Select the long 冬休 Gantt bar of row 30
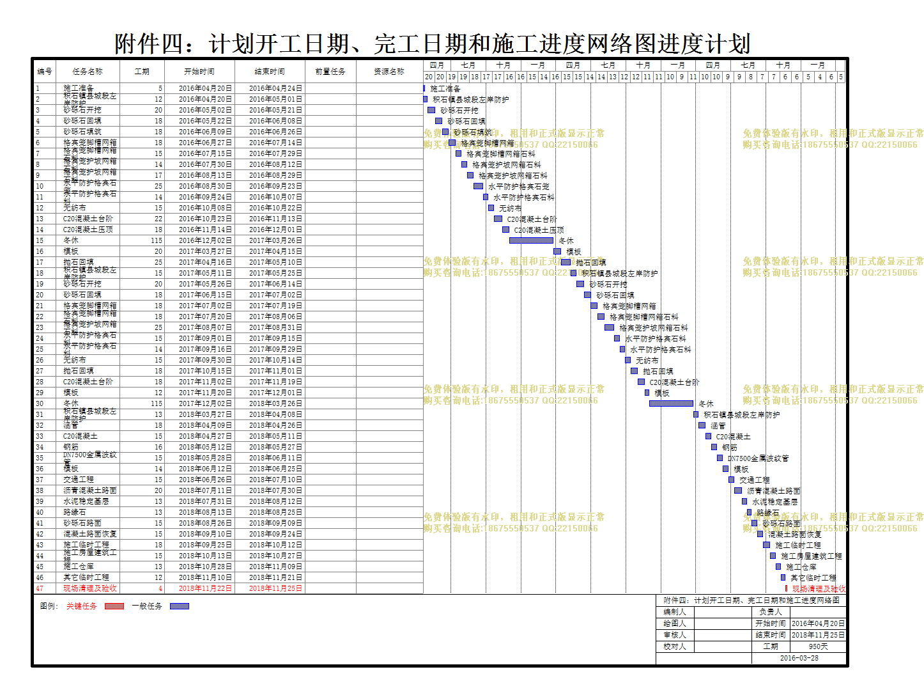 671,403
